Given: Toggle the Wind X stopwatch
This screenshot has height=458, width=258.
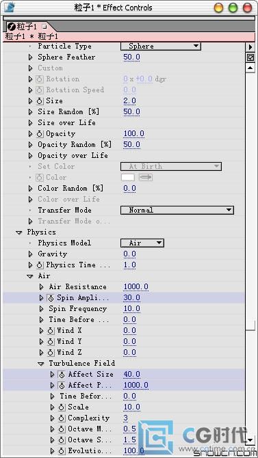Looking at the screenshot, I should tap(51, 331).
